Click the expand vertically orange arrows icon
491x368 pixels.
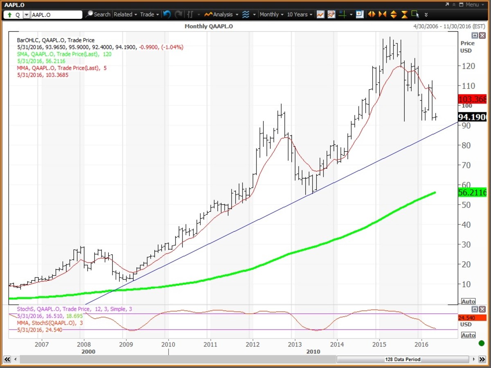(394, 14)
